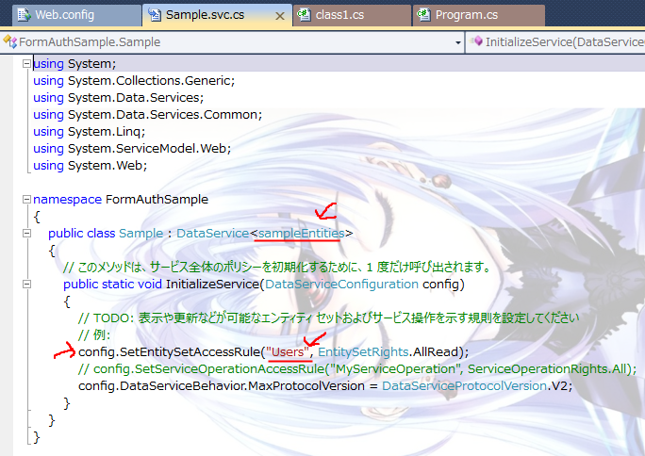645x456 pixels.
Task: Click the commented SetServiceOperationAccessRule line
Action: (357, 369)
